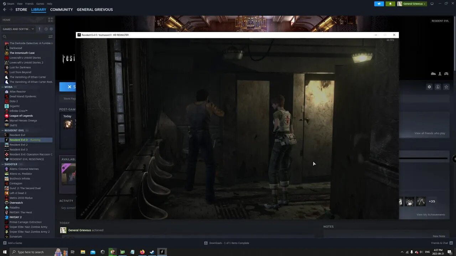The width and height of the screenshot is (456, 256).
Task: Open File Explorer from the taskbar
Action: pyautogui.click(x=83, y=252)
